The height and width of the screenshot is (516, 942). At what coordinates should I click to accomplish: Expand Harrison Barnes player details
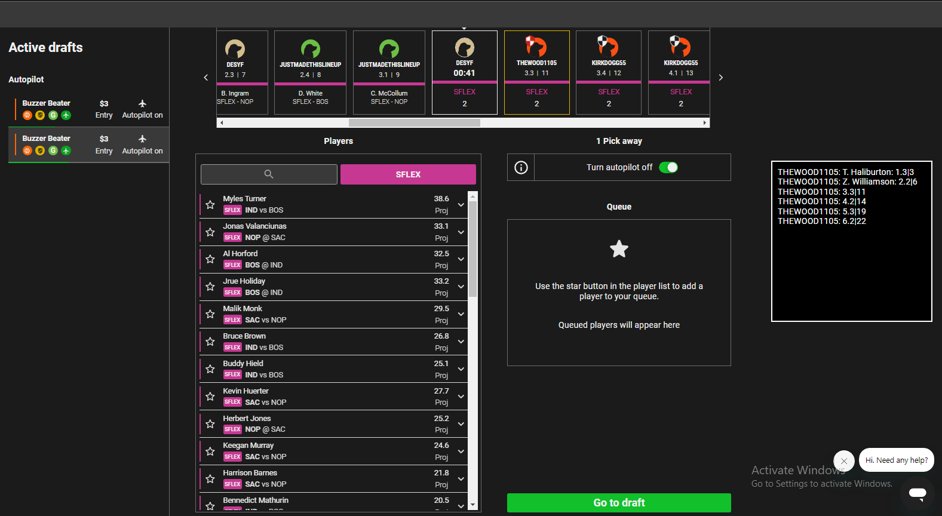[461, 479]
